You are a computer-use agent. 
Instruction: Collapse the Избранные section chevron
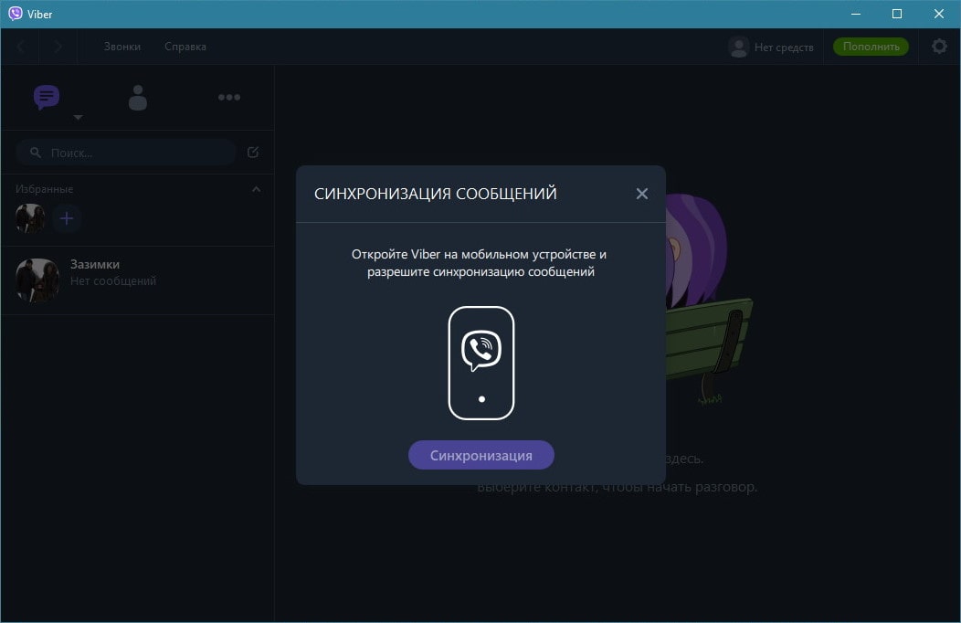pos(256,189)
